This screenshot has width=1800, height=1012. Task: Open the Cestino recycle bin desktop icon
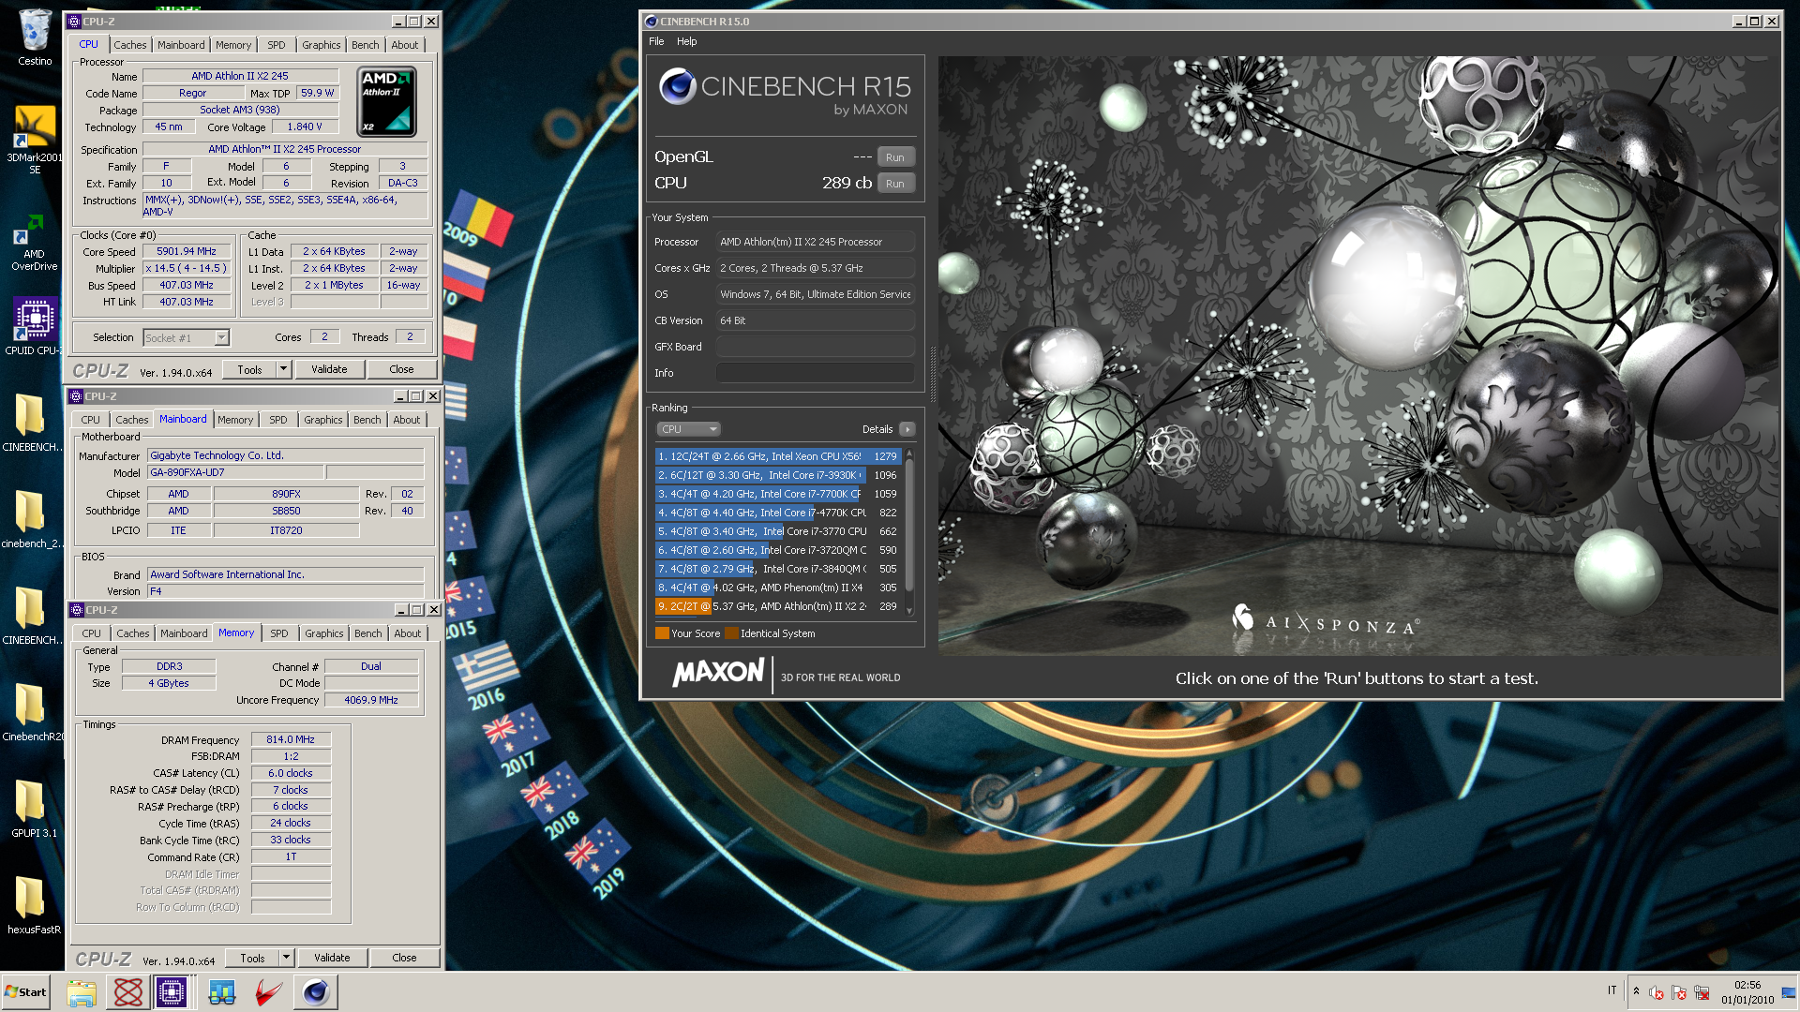coord(35,37)
